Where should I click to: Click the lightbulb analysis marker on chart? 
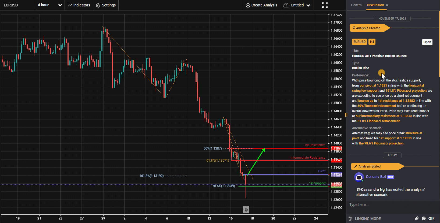(x=246, y=210)
